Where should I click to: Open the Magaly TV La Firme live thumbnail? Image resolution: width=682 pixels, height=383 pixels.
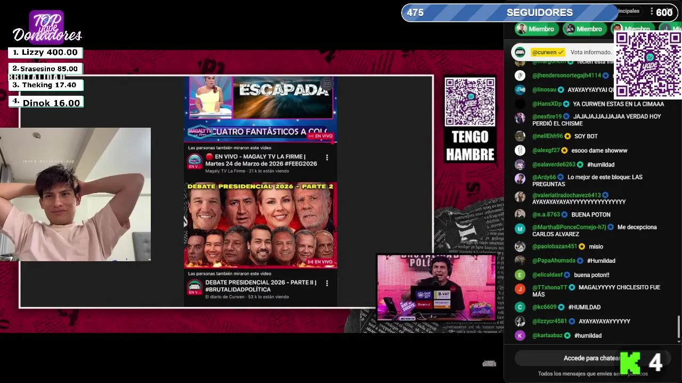261,110
